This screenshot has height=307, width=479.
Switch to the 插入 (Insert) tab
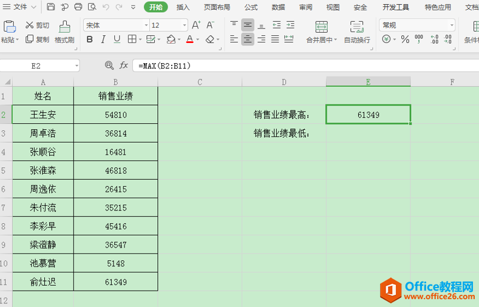tap(183, 7)
